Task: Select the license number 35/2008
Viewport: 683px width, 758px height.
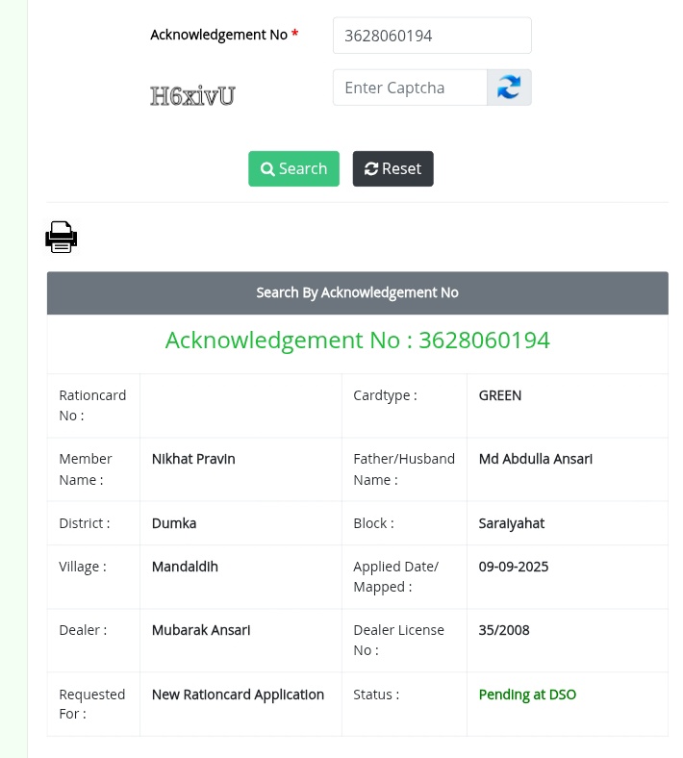Action: (x=504, y=630)
